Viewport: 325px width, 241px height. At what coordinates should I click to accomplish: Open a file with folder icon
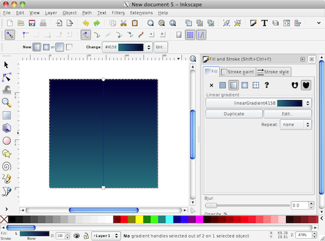pyautogui.click(x=21, y=23)
